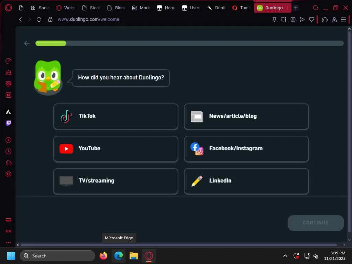
Task: Open Settings gear in the sidebar
Action: [8, 174]
